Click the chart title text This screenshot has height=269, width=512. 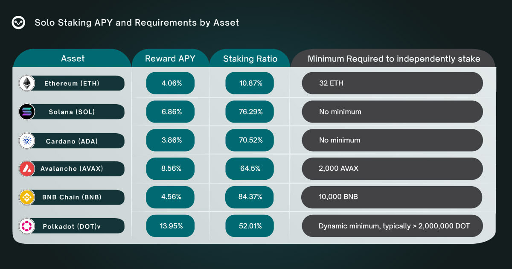137,23
